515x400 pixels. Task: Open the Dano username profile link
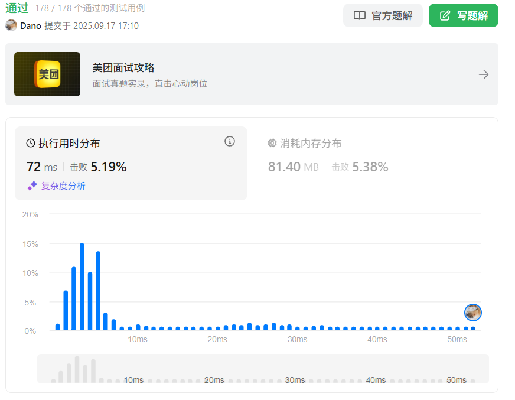click(31, 26)
